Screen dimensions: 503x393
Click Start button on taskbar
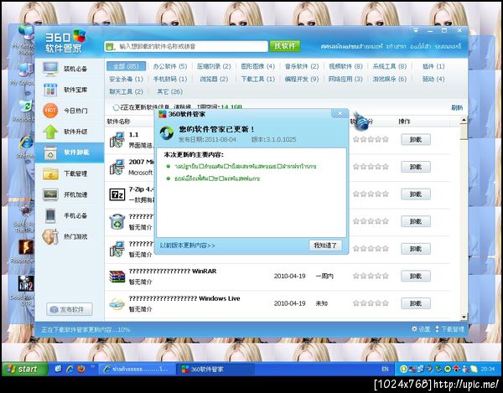point(24,369)
